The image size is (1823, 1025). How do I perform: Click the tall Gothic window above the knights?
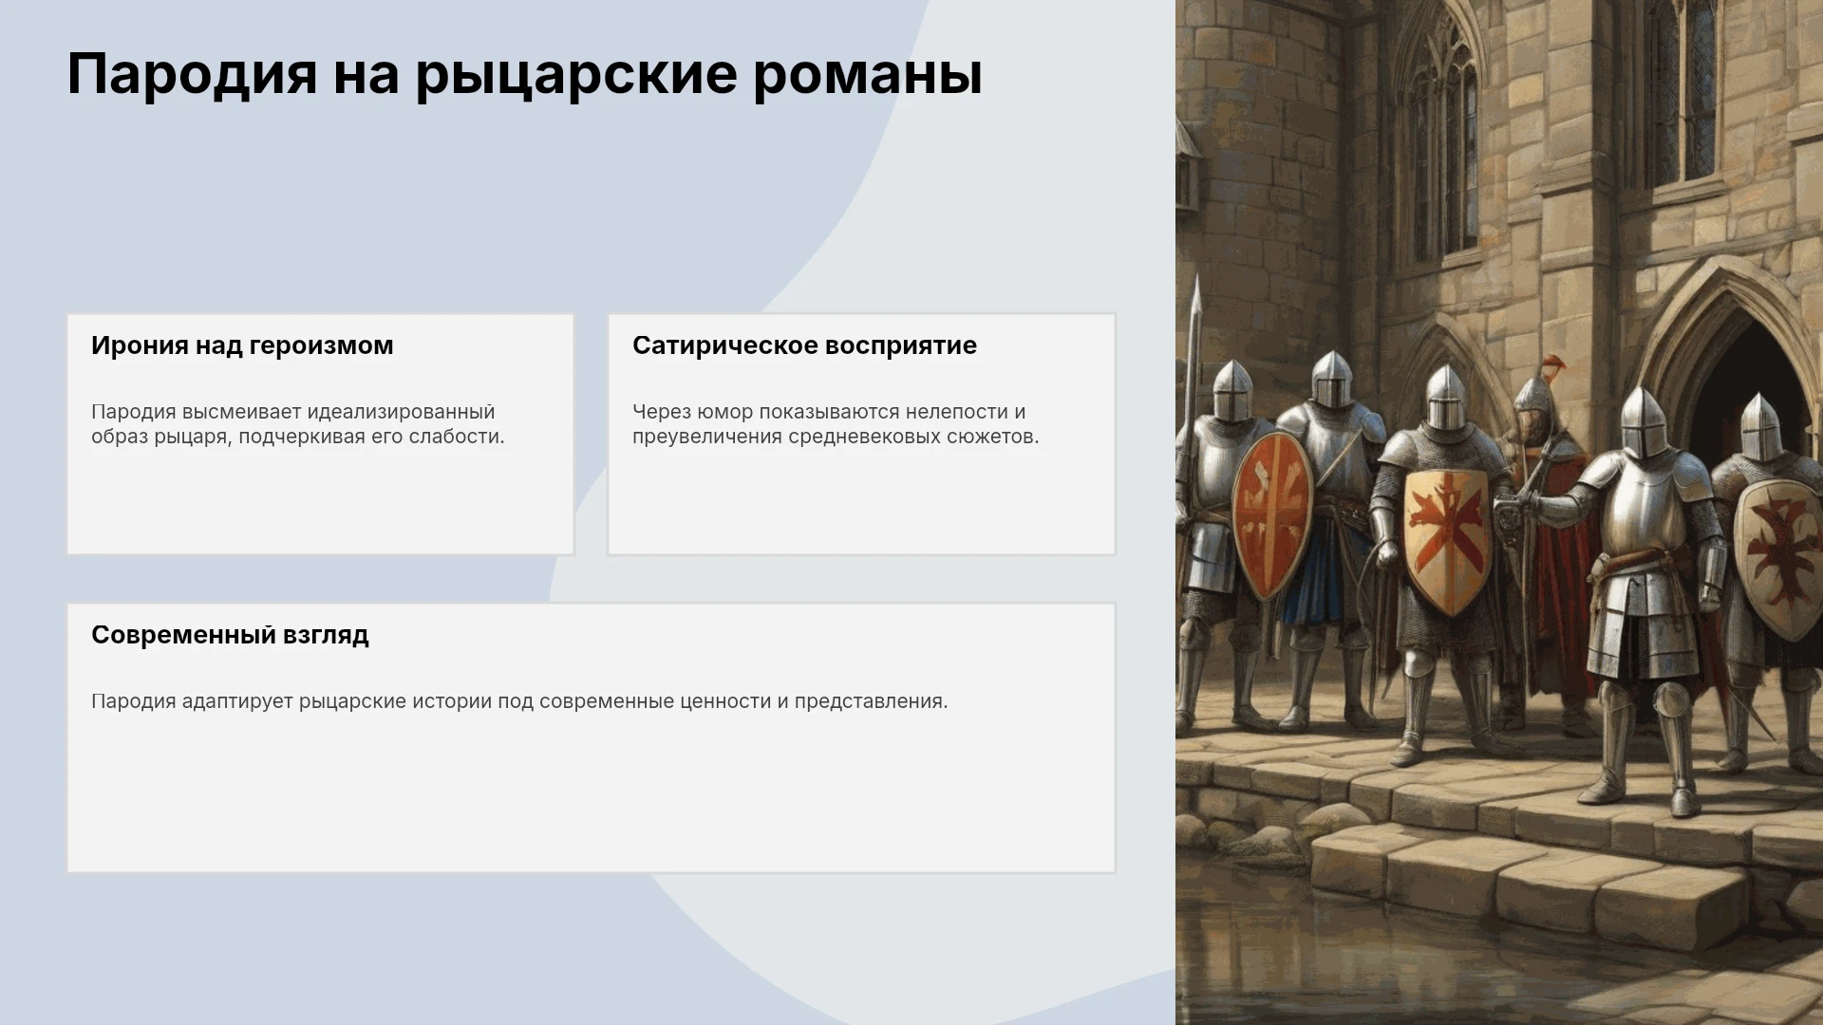1443,142
